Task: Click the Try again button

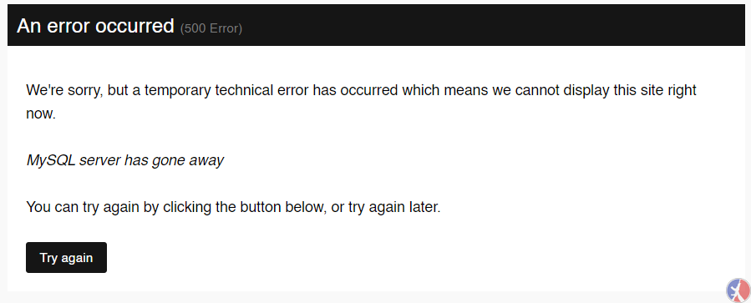Action: pos(66,258)
